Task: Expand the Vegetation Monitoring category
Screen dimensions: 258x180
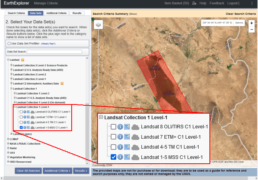Action: (8, 158)
